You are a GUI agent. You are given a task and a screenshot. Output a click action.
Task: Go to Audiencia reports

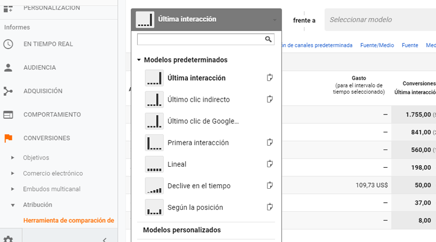(x=39, y=68)
